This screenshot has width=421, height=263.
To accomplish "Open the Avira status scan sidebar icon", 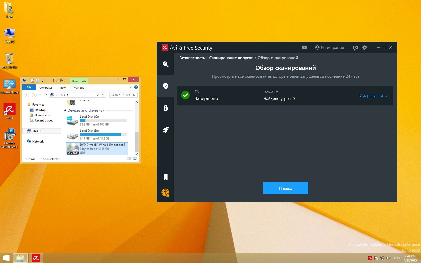I will [165, 64].
